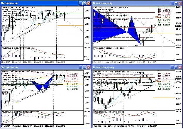Minimize the EURUSDm,Weekly chart window

(172, 67)
